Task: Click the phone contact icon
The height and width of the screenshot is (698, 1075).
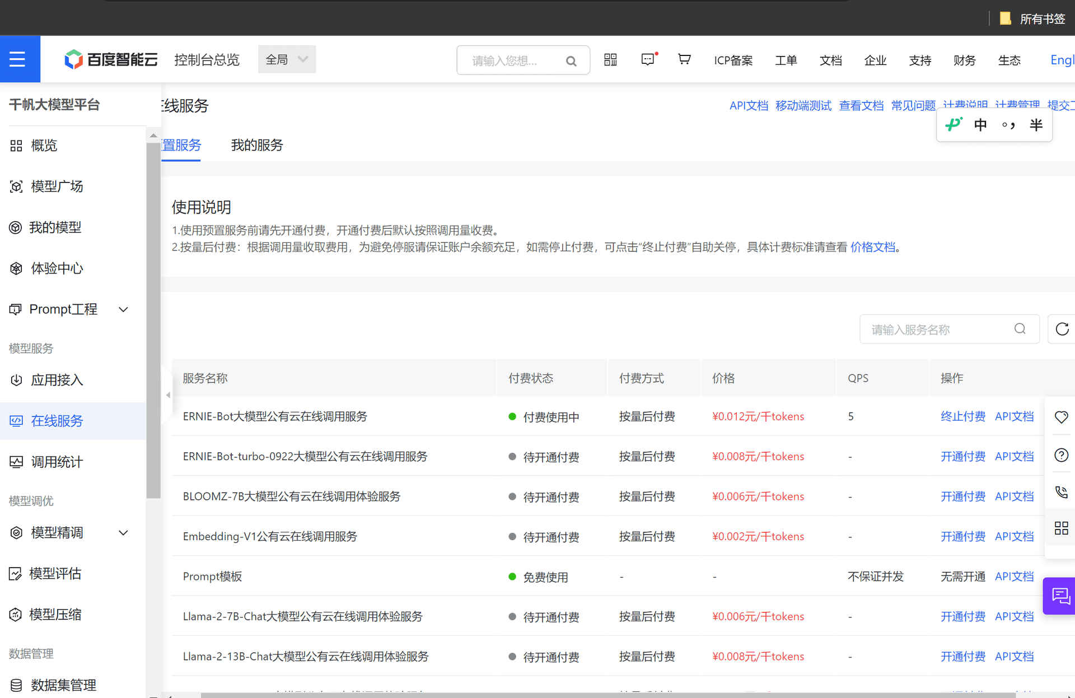Action: pyautogui.click(x=1062, y=493)
